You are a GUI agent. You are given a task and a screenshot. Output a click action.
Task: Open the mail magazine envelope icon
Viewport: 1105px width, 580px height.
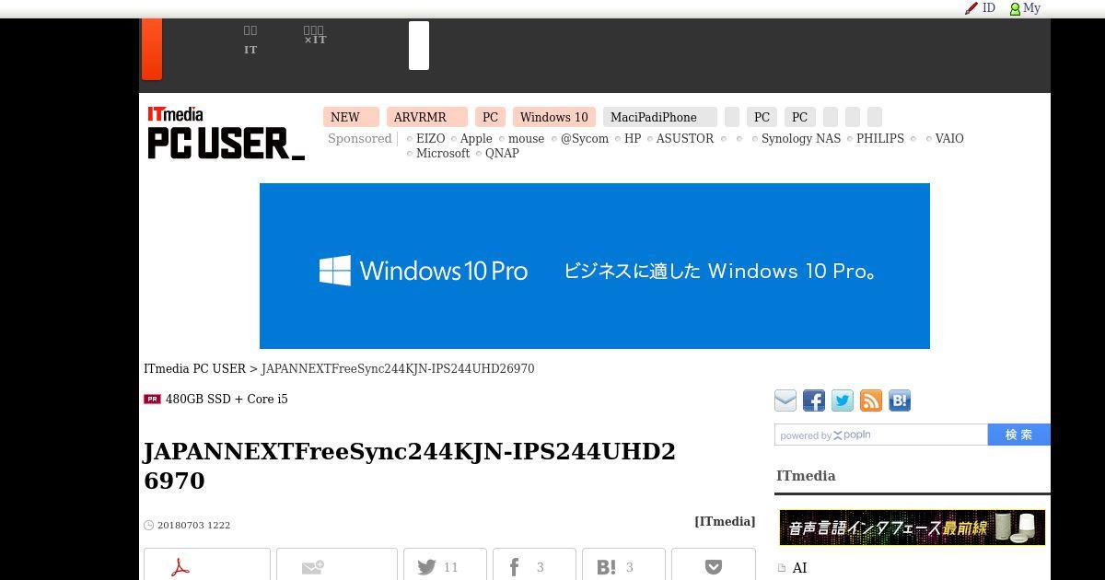[x=785, y=400]
